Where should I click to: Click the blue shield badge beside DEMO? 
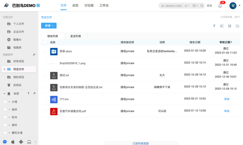(38, 5)
